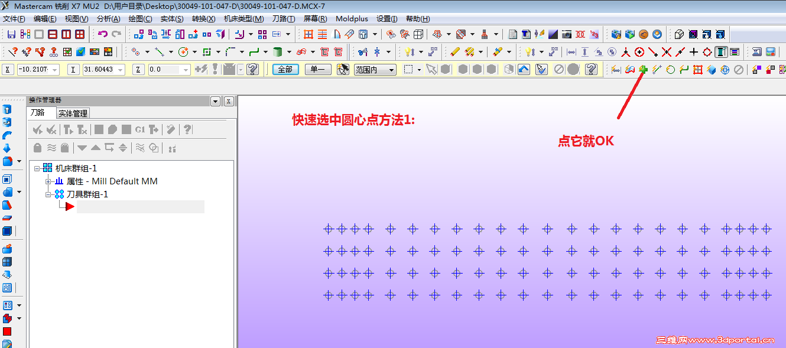Select the 机床群组-1 tree item

(76, 168)
